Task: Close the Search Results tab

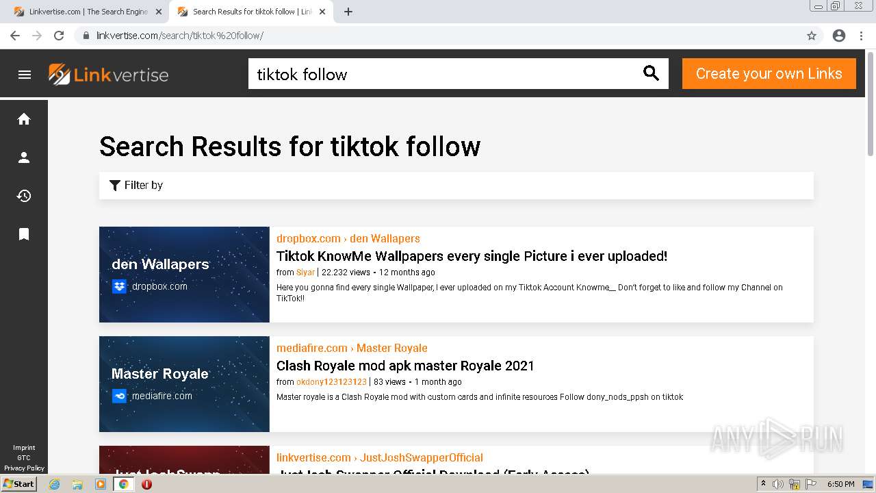Action: tap(322, 12)
